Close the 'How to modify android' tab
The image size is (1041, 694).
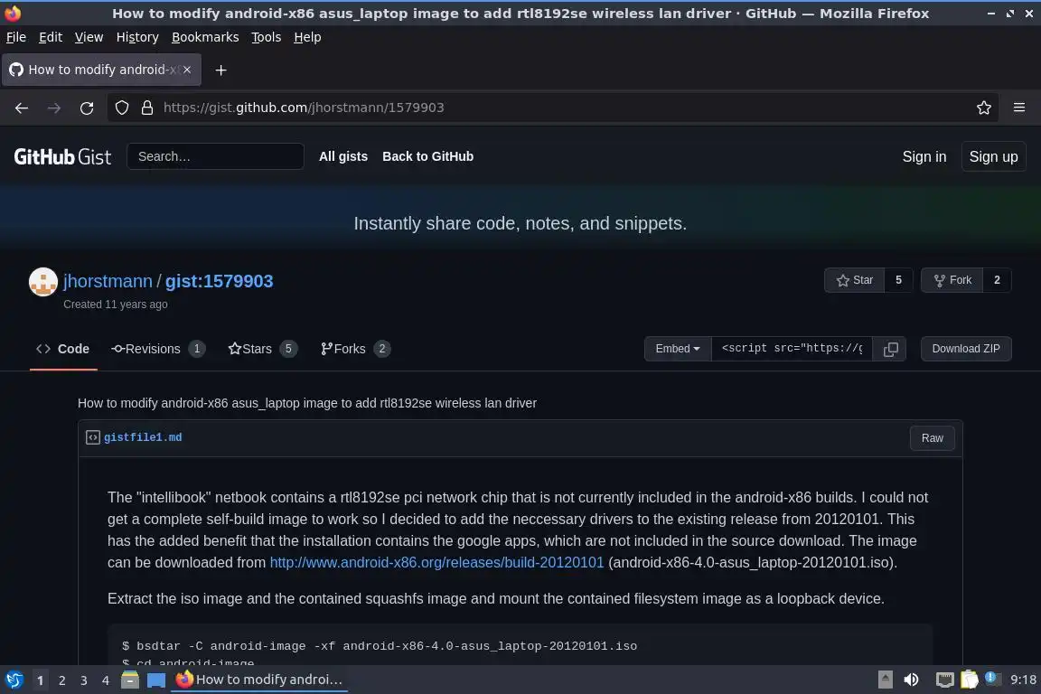(187, 70)
